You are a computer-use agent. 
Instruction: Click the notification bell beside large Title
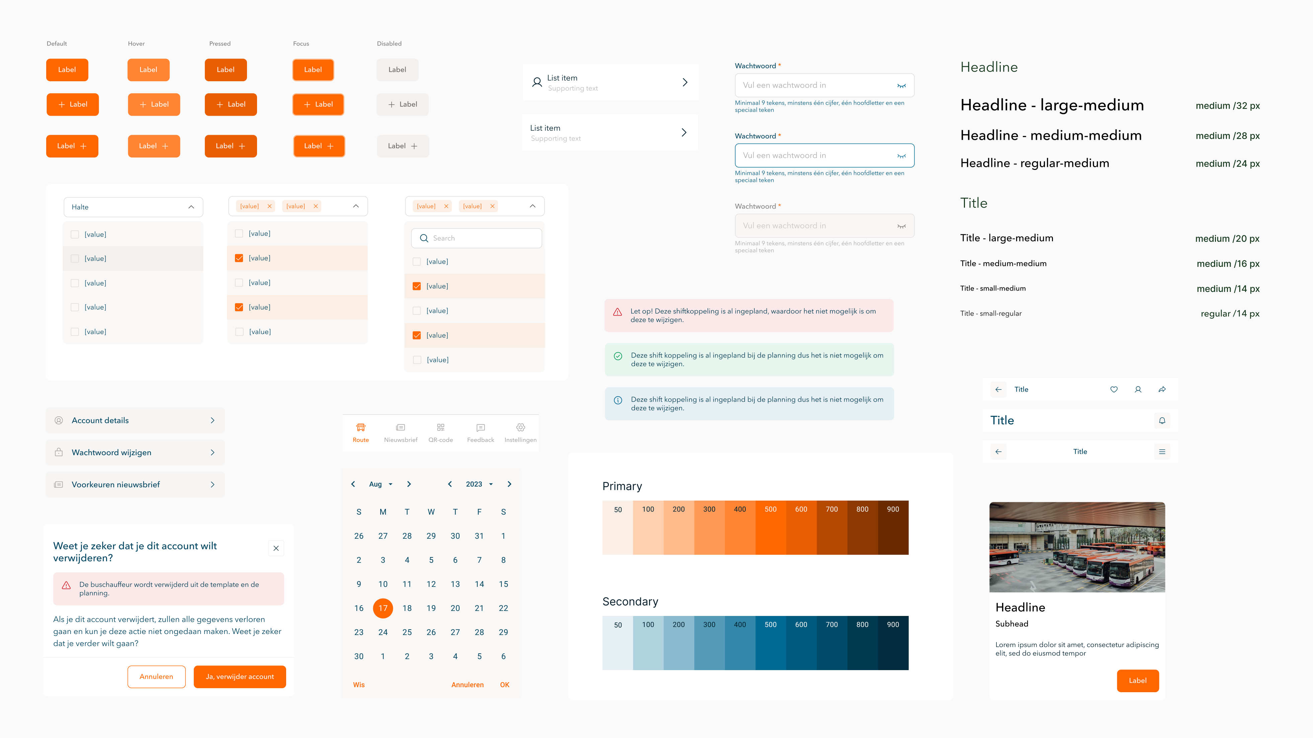click(x=1162, y=420)
